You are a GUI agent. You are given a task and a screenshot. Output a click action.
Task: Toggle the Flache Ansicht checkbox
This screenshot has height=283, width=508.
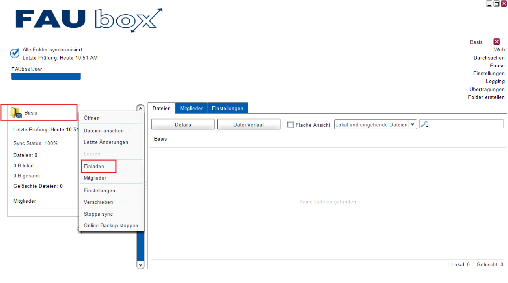point(290,125)
